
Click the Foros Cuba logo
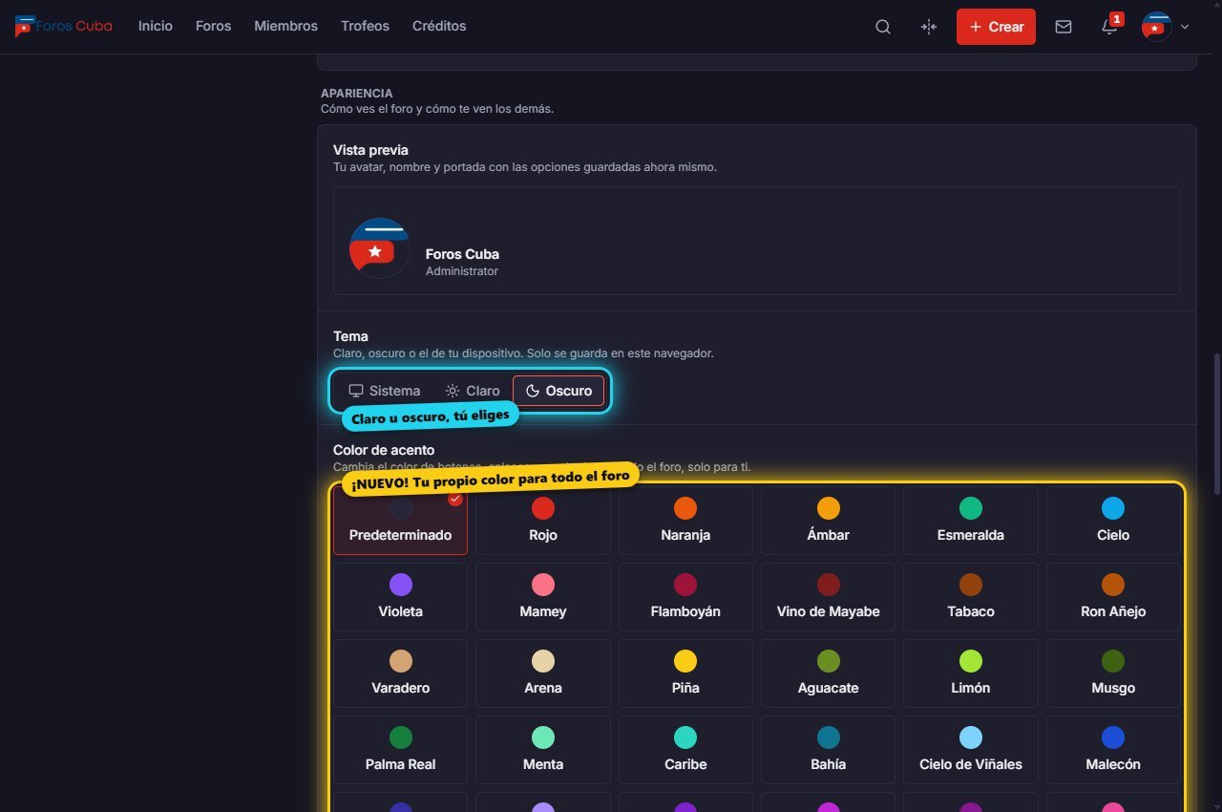[64, 27]
